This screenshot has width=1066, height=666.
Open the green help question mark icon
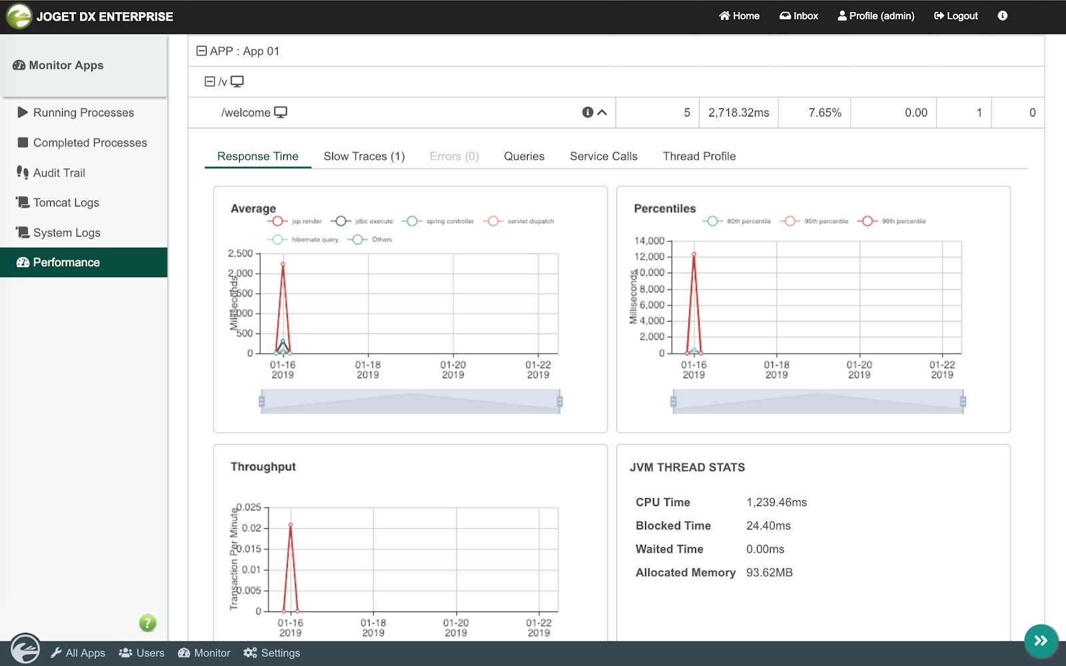click(147, 623)
